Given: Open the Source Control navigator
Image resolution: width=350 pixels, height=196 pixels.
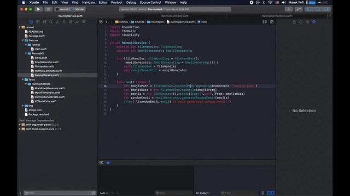Looking at the screenshot, I should click(x=38, y=22).
